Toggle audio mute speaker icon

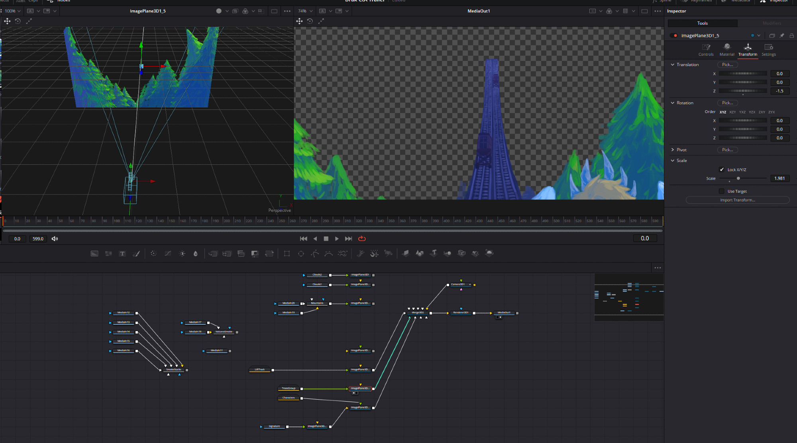(x=55, y=239)
